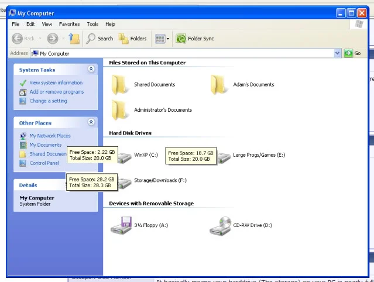
Task: Click the My Computer address bar icon
Action: point(35,53)
